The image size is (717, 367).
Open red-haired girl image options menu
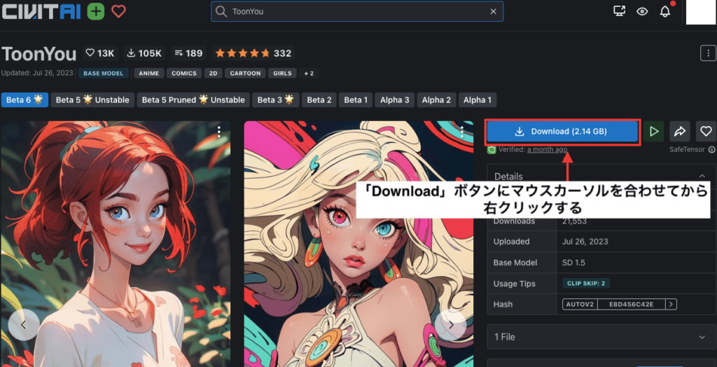[x=219, y=132]
